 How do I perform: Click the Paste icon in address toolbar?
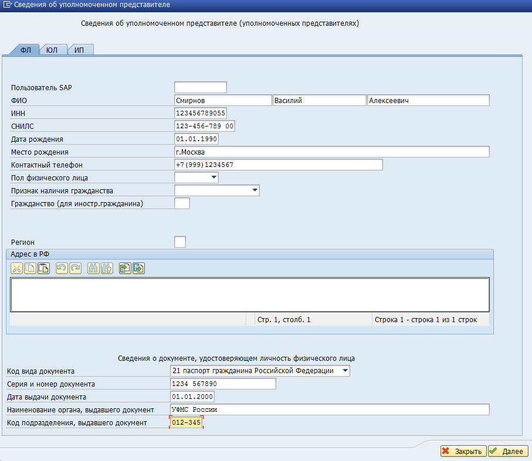click(x=43, y=268)
